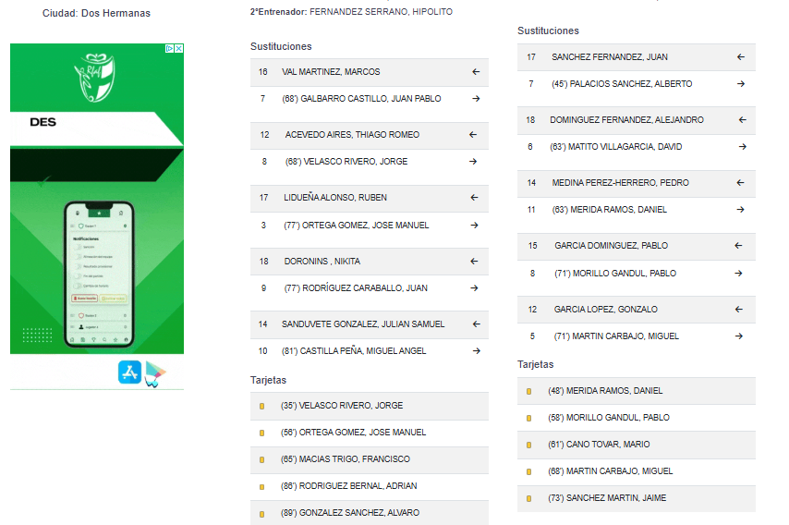The height and width of the screenshot is (525, 789).
Task: Click the right arrow beside MARTIN CARBAJO, MIGUEL substitution
Action: 739,336
